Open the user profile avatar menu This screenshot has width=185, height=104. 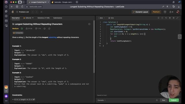click(178, 12)
